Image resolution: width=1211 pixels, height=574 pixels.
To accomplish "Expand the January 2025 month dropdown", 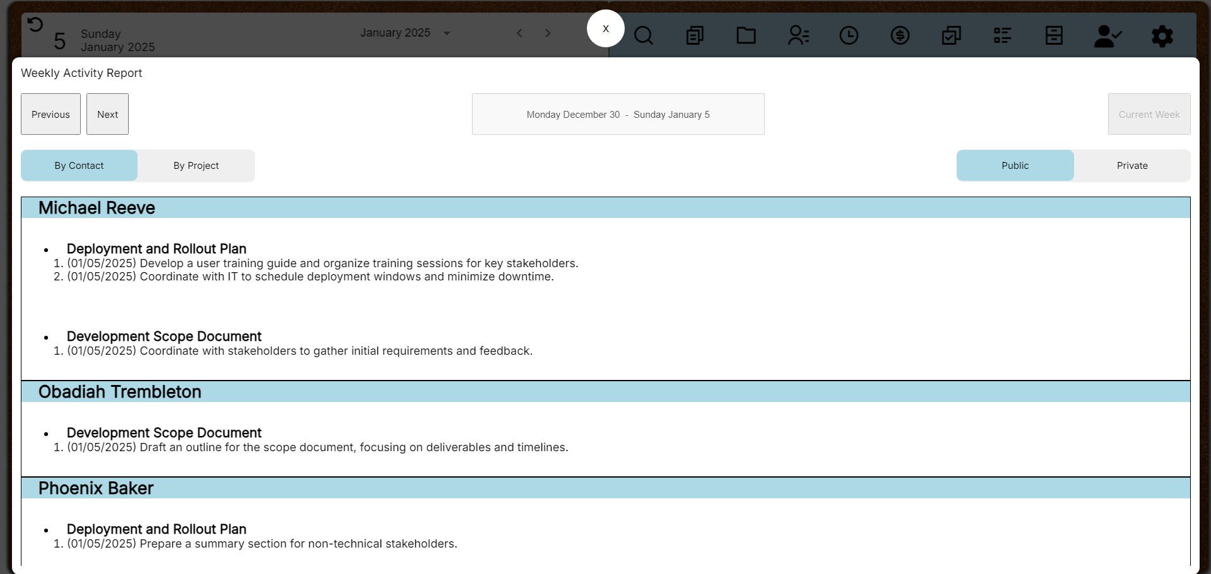I will point(446,33).
